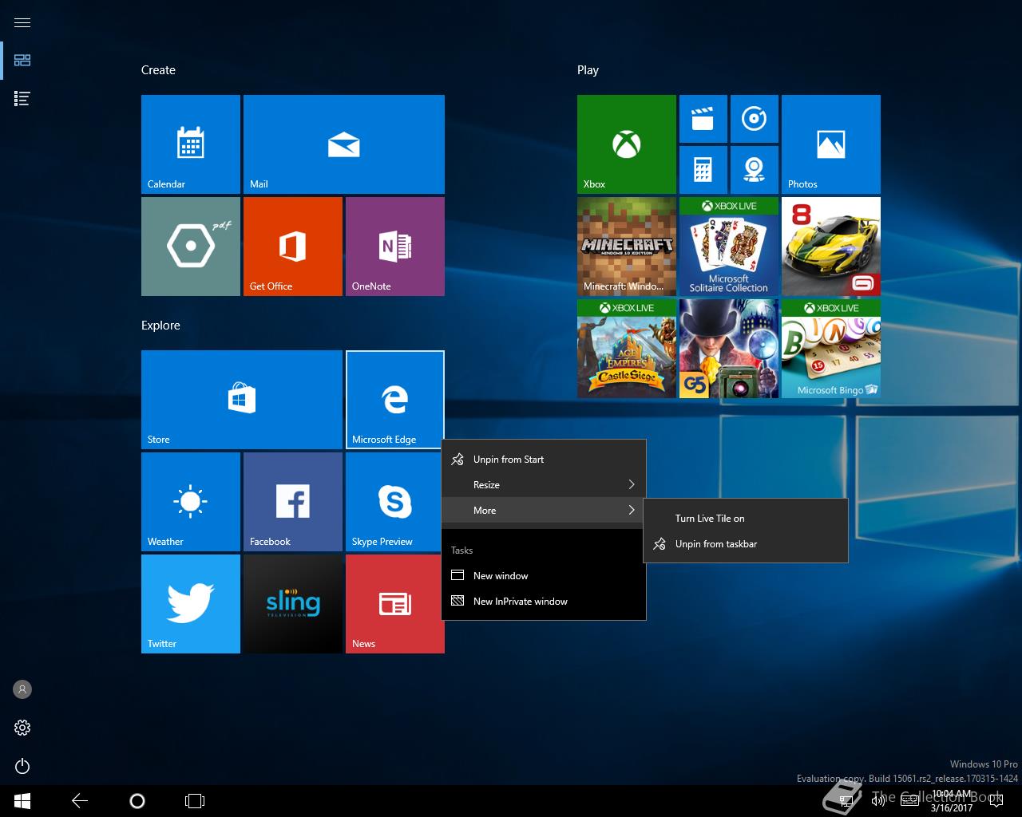Launch the Asphalt 8 racing tile
1022x817 pixels.
pyautogui.click(x=831, y=247)
